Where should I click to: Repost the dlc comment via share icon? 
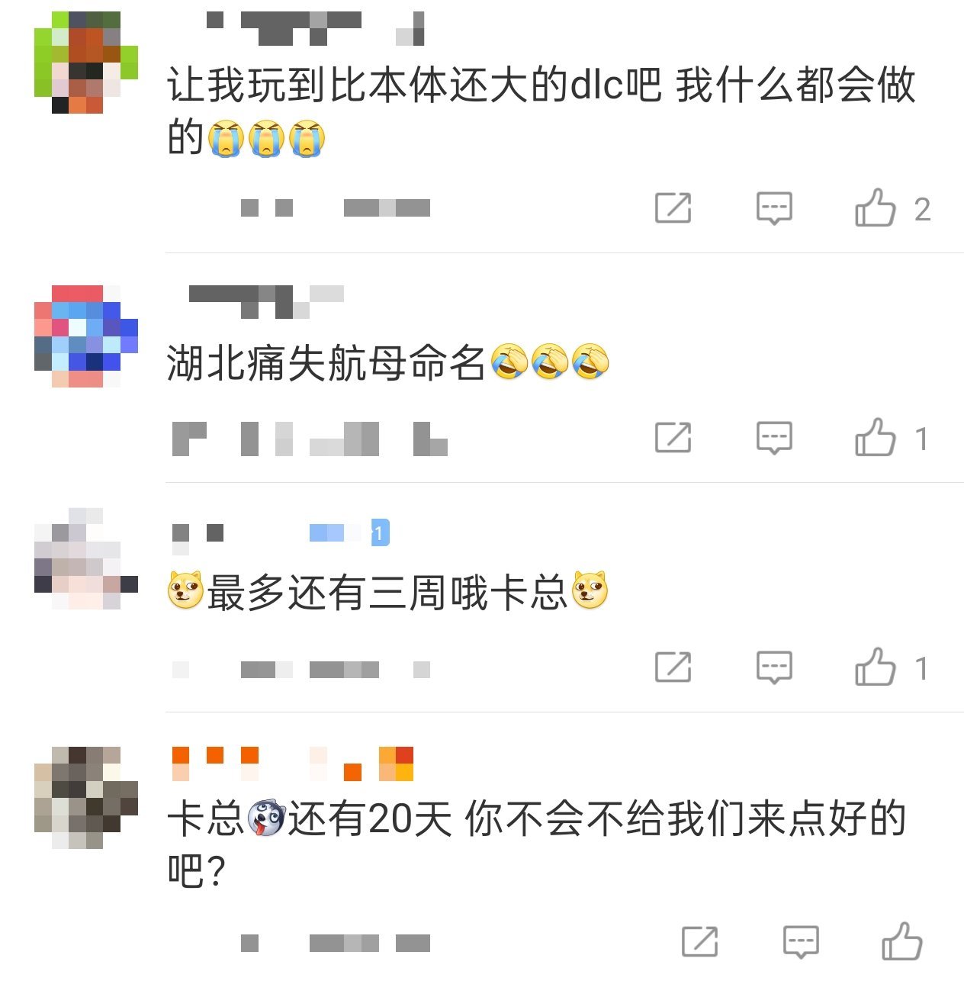point(673,208)
